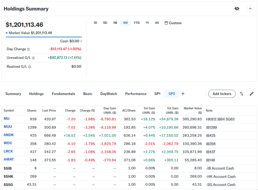This screenshot has height=190, width=258.
Task: Click the pencil edit icon
Action: 252,94
